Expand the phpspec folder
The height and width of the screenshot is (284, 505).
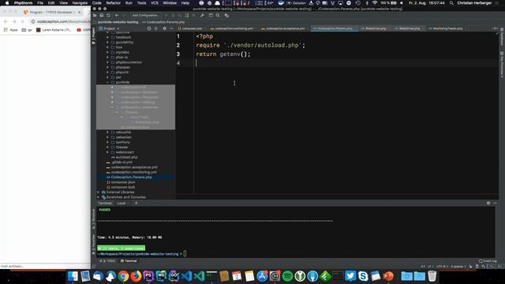107,67
